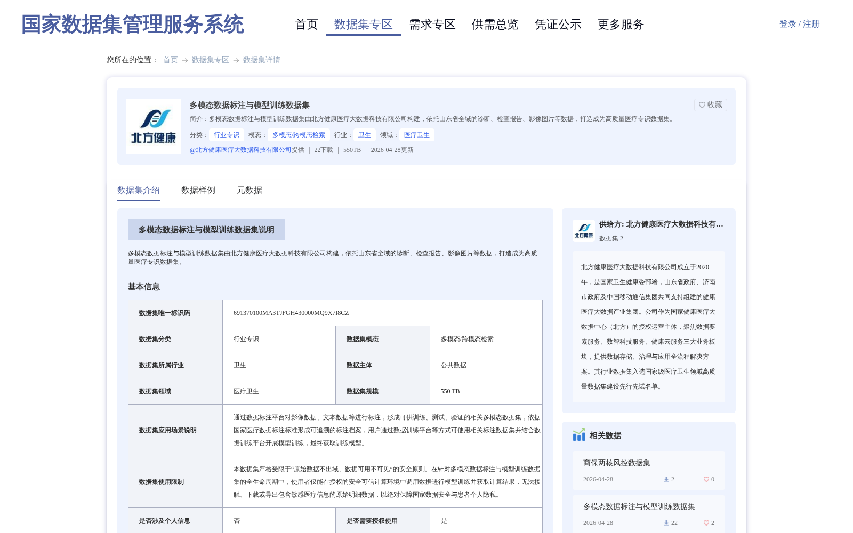Click 数据集 2 count under supplier name

(x=611, y=238)
